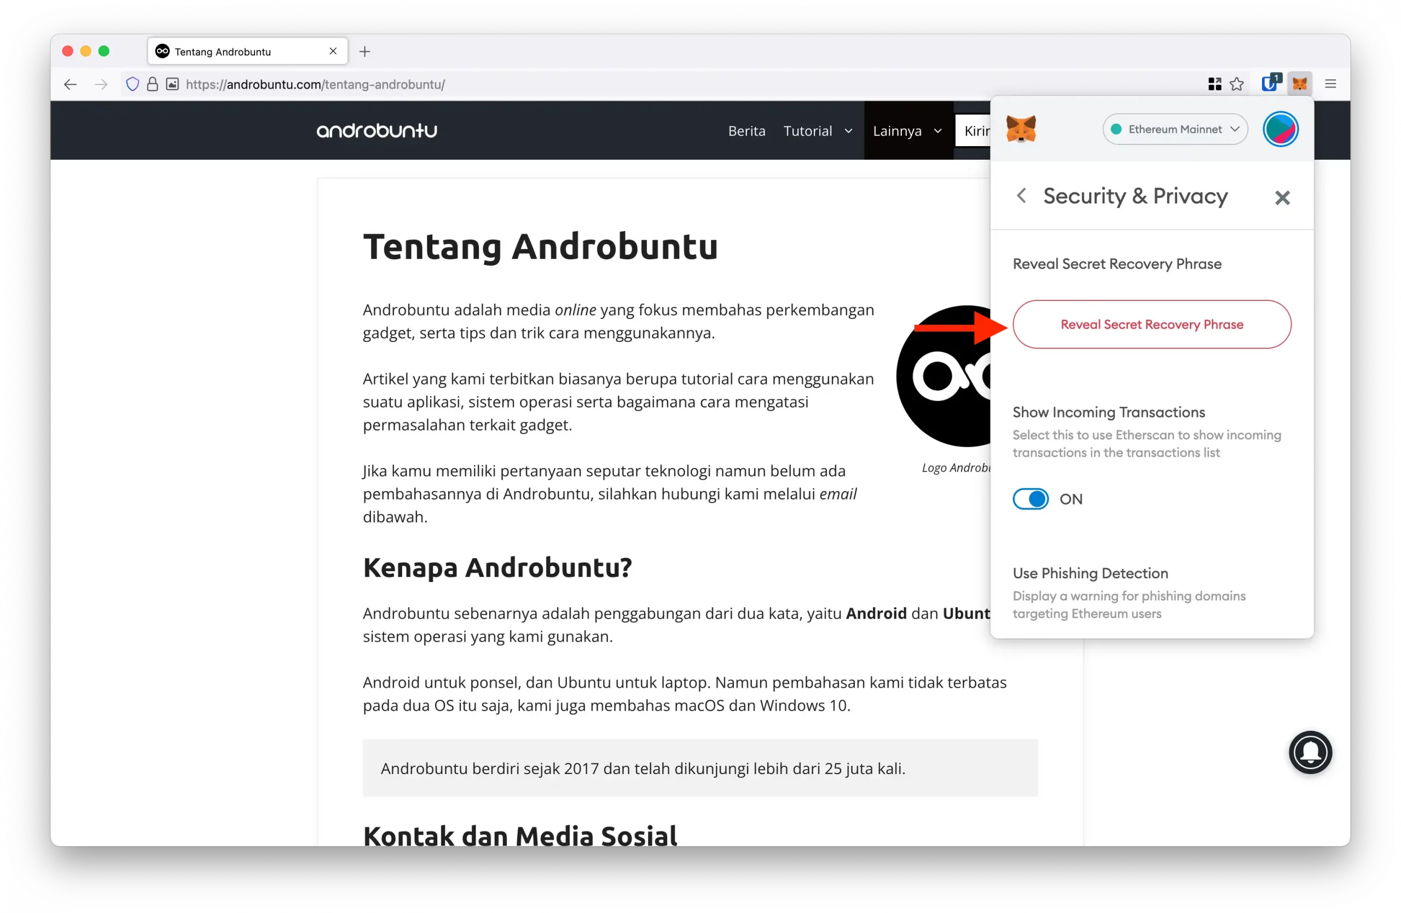
Task: Open the Ethereum Mainnet network dropdown
Action: (x=1175, y=129)
